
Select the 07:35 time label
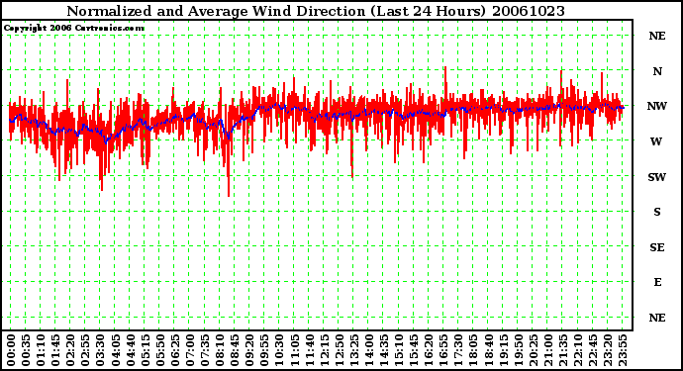[x=205, y=350]
